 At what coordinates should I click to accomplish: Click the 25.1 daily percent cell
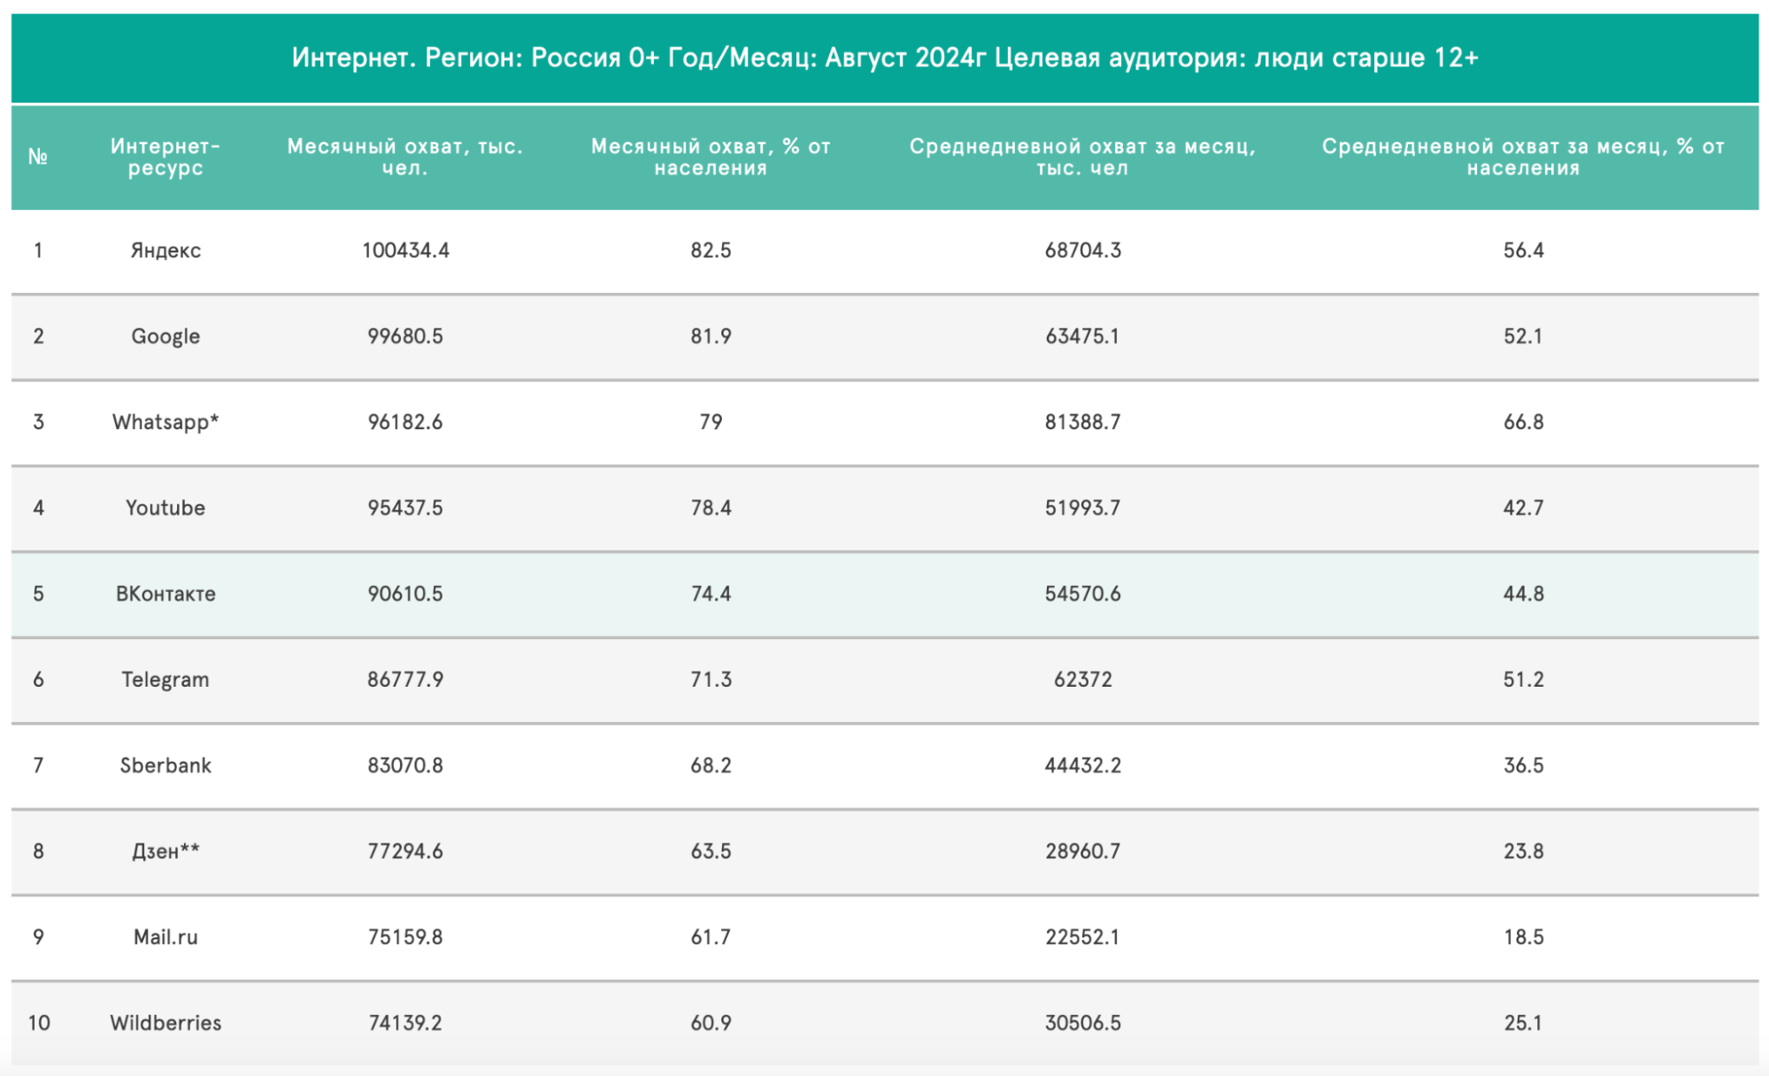1523,1023
